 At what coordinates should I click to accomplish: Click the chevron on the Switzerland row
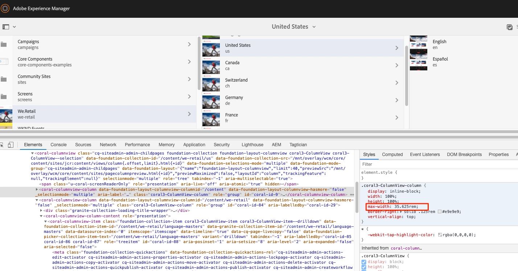(x=397, y=83)
